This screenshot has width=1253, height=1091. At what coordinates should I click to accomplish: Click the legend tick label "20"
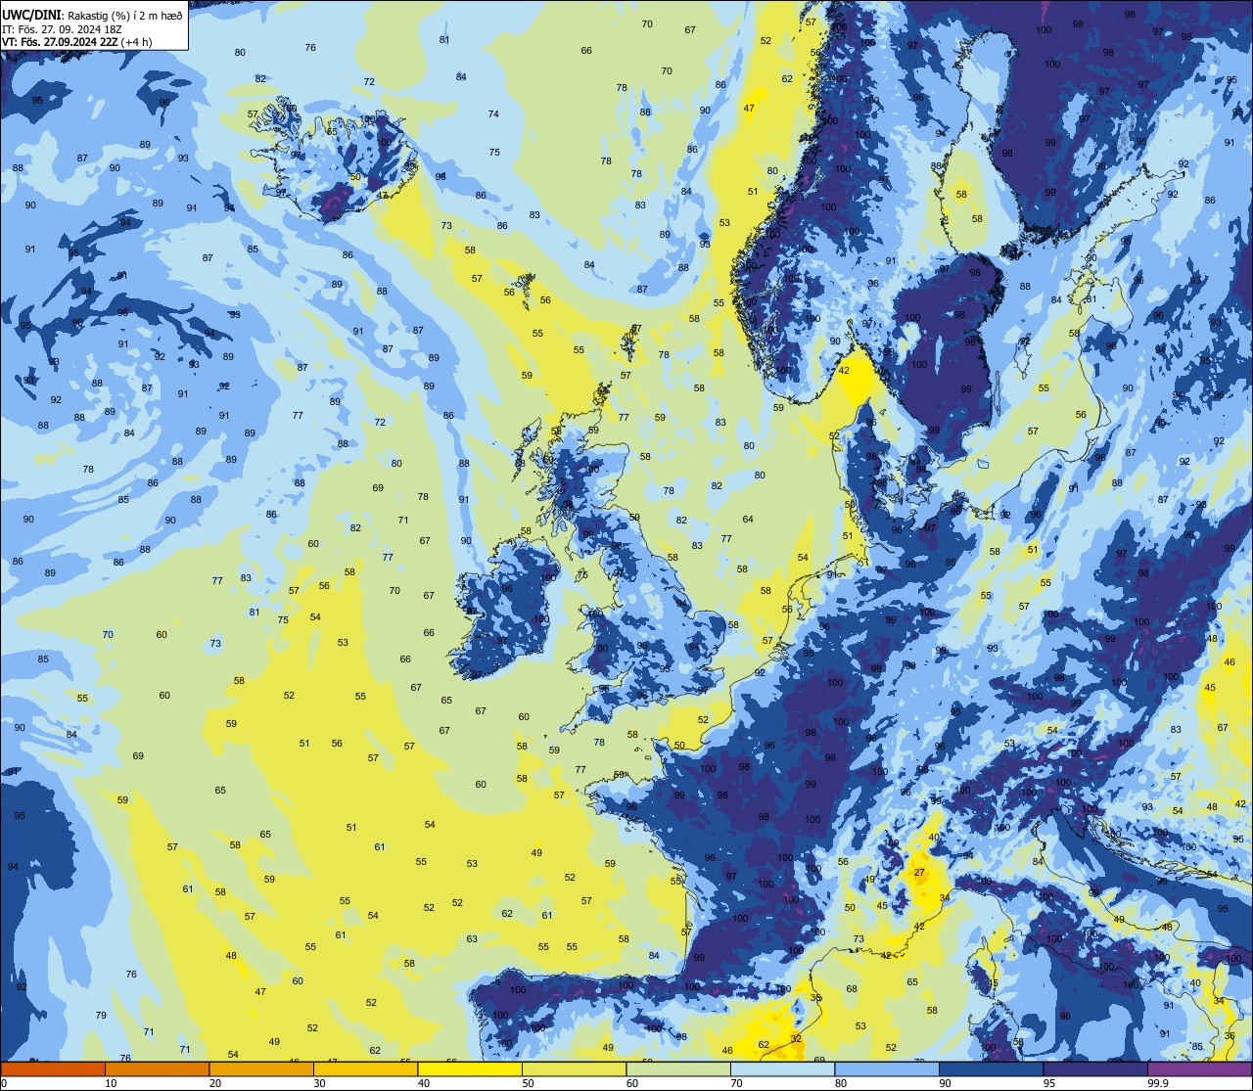click(x=215, y=1083)
